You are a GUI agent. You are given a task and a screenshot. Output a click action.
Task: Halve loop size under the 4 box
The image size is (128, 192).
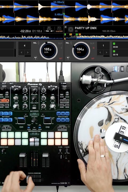(22, 53)
